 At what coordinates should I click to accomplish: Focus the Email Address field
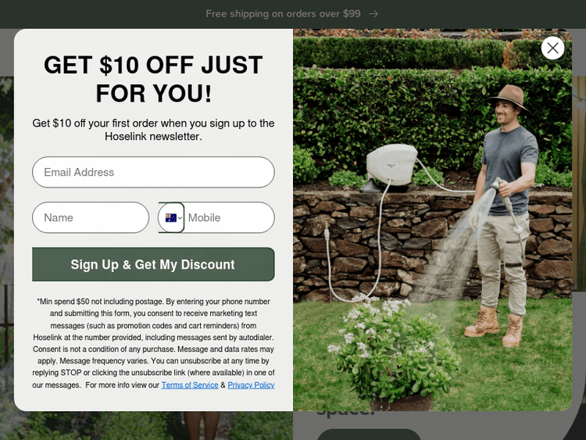point(153,172)
